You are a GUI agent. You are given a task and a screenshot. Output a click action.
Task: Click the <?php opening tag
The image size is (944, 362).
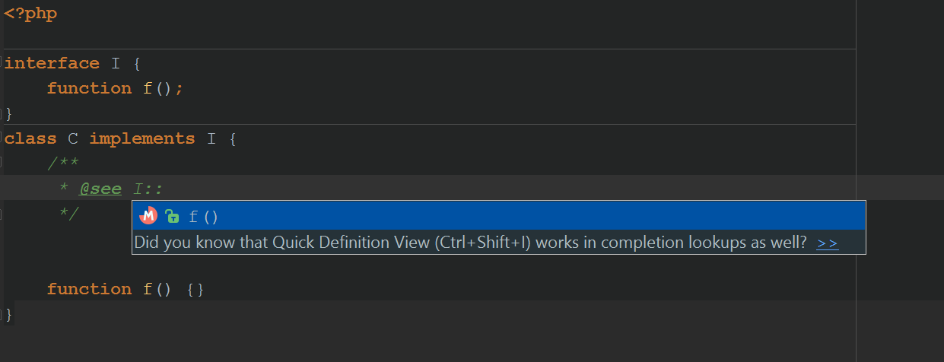(30, 14)
